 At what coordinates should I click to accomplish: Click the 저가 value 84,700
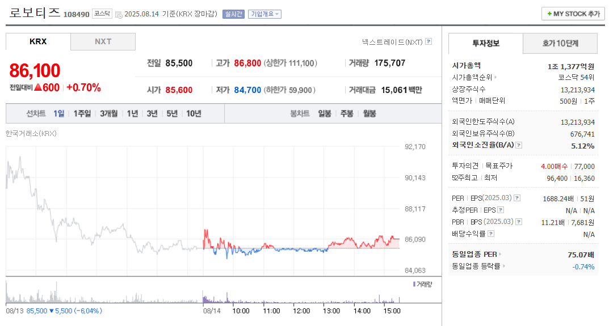tap(247, 90)
